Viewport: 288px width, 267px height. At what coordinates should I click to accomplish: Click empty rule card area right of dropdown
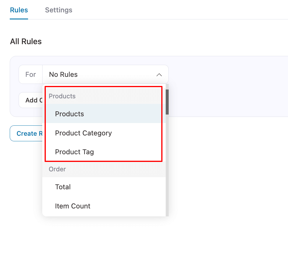click(227, 88)
